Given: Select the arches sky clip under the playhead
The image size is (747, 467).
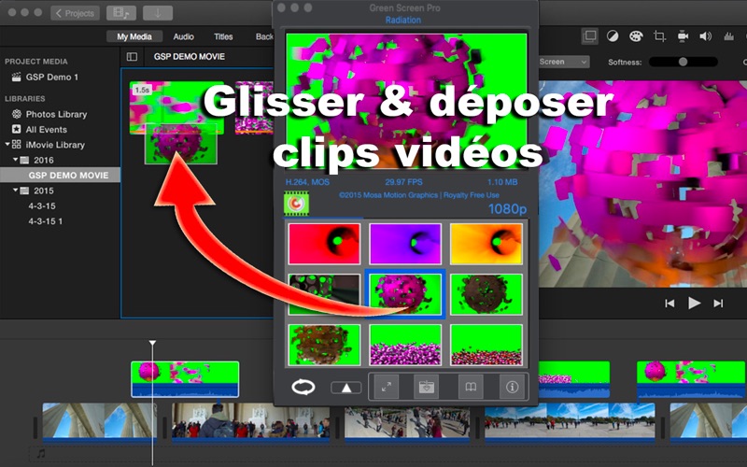Looking at the screenshot, I should tap(99, 423).
